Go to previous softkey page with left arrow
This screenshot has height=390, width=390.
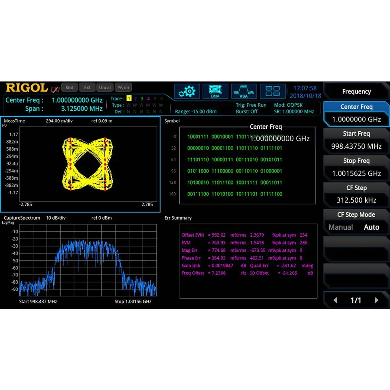335,300
